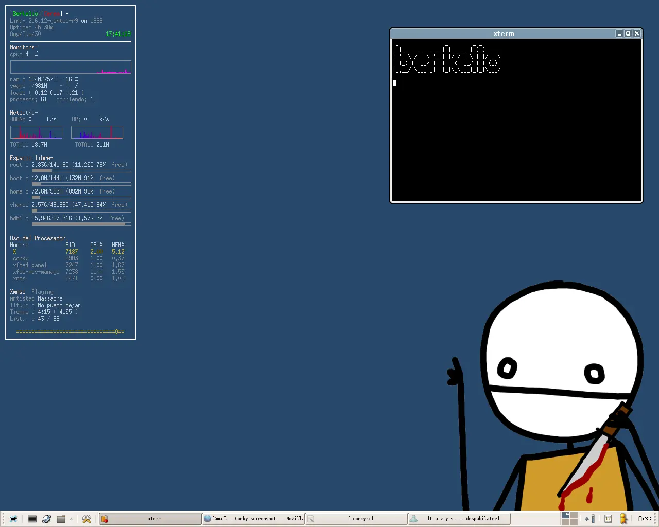Click the "Xmms: Playing" status line
This screenshot has height=527, width=659.
pos(31,292)
